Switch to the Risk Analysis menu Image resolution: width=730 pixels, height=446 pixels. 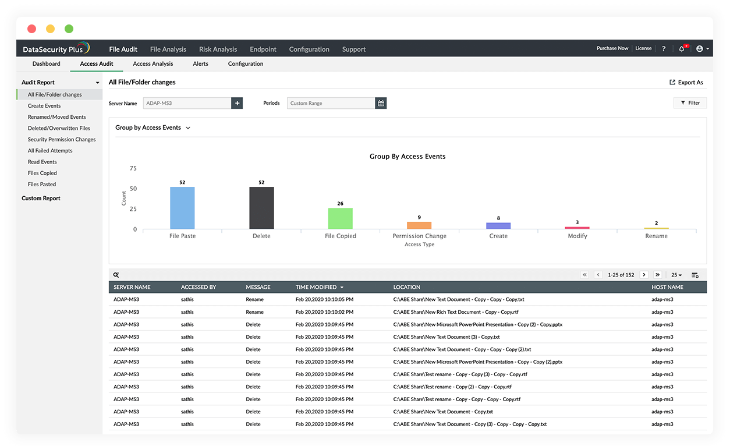[x=218, y=49]
